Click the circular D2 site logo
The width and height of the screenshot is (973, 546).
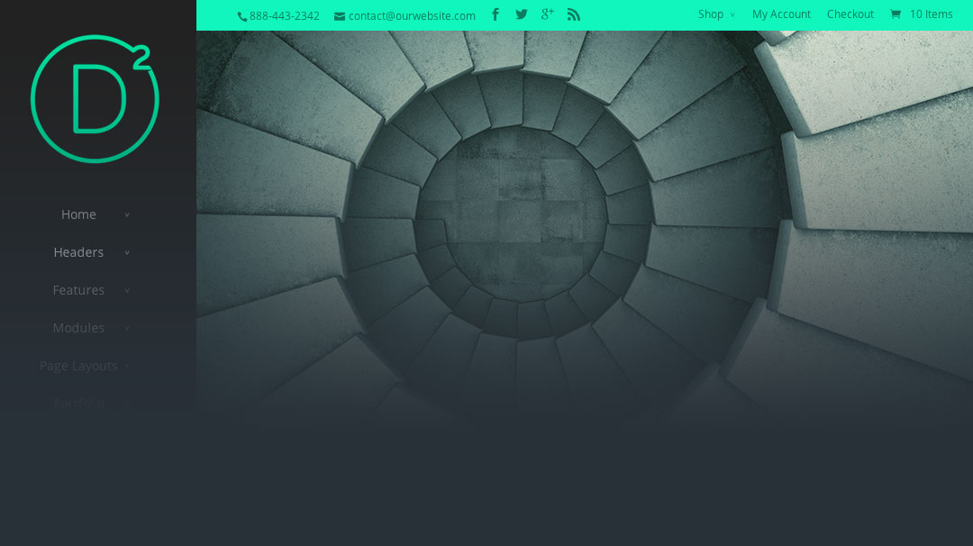[x=95, y=99]
